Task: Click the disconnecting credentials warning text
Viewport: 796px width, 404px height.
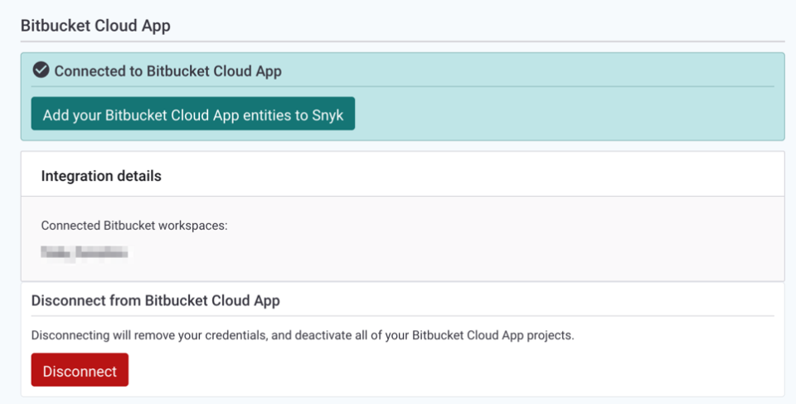Action: pos(303,335)
